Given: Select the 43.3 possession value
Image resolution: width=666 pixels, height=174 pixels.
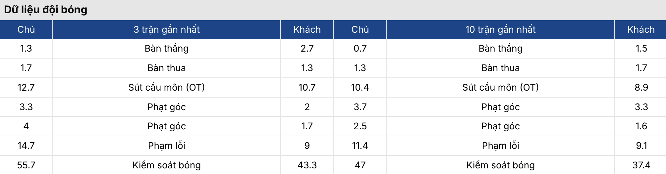Looking at the screenshot, I should click(x=307, y=165).
